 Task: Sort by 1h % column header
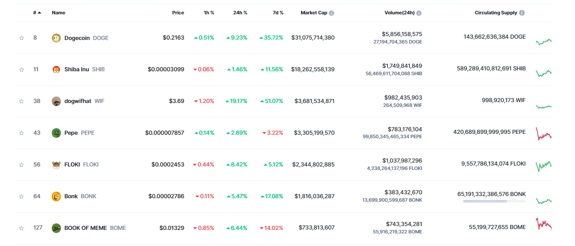(209, 13)
